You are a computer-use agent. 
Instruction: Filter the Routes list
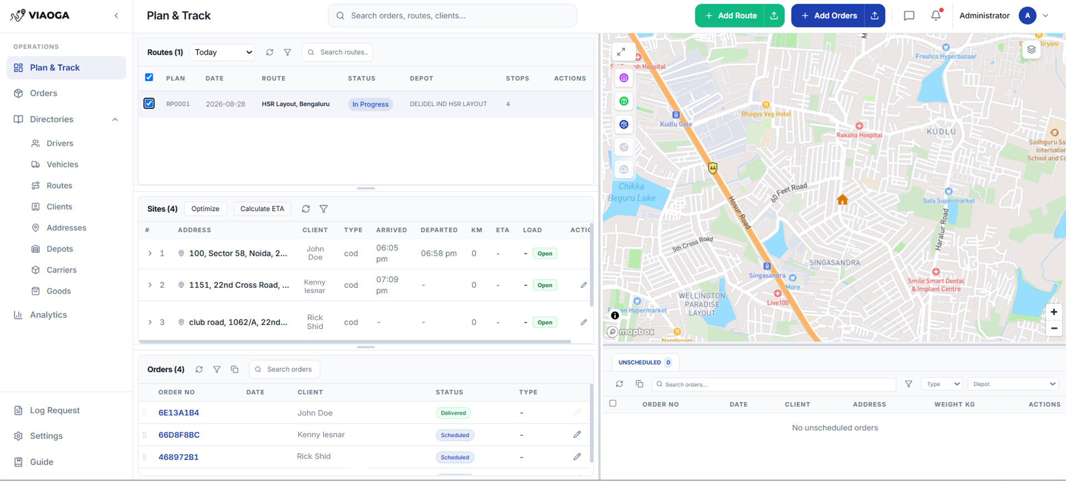288,52
